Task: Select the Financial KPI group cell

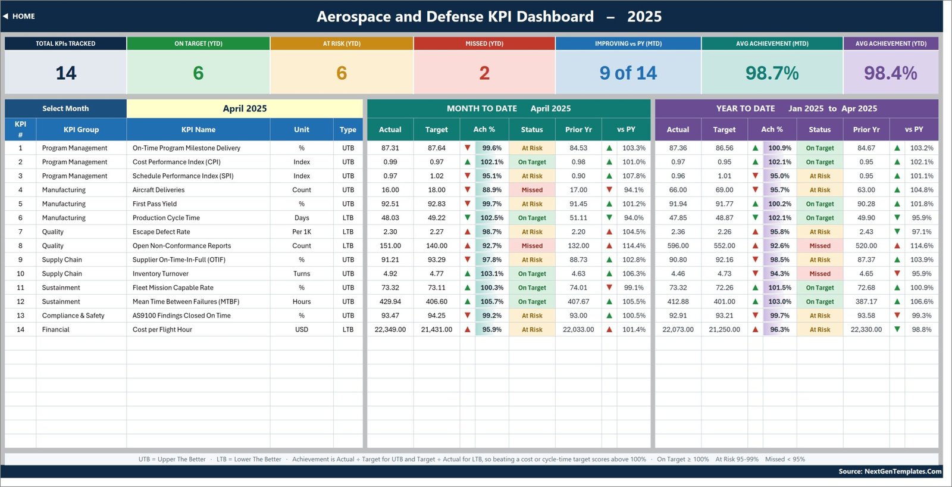Action: pos(81,329)
